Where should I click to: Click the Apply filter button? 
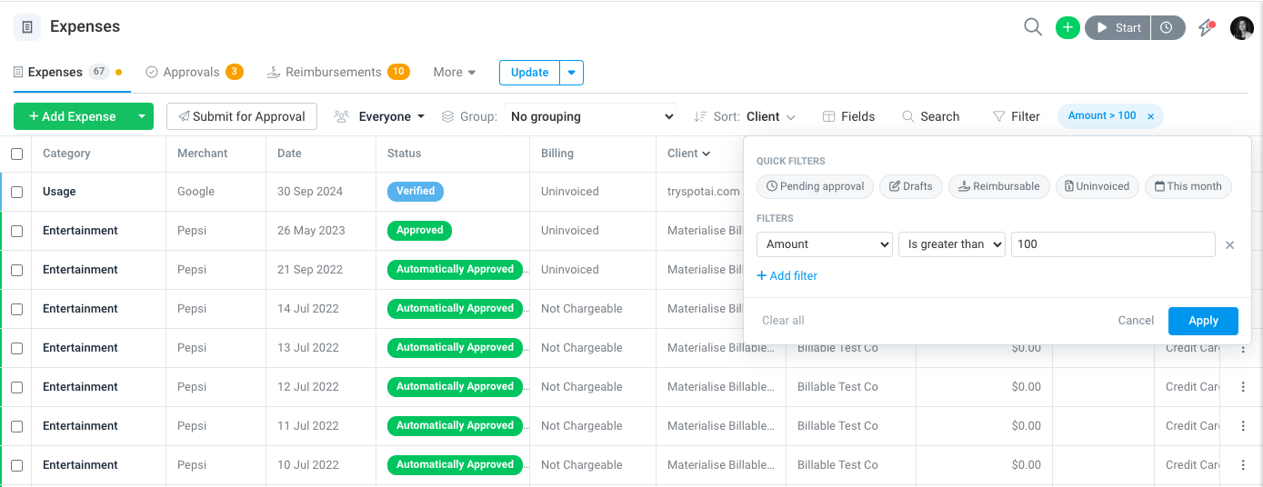pyautogui.click(x=1203, y=321)
